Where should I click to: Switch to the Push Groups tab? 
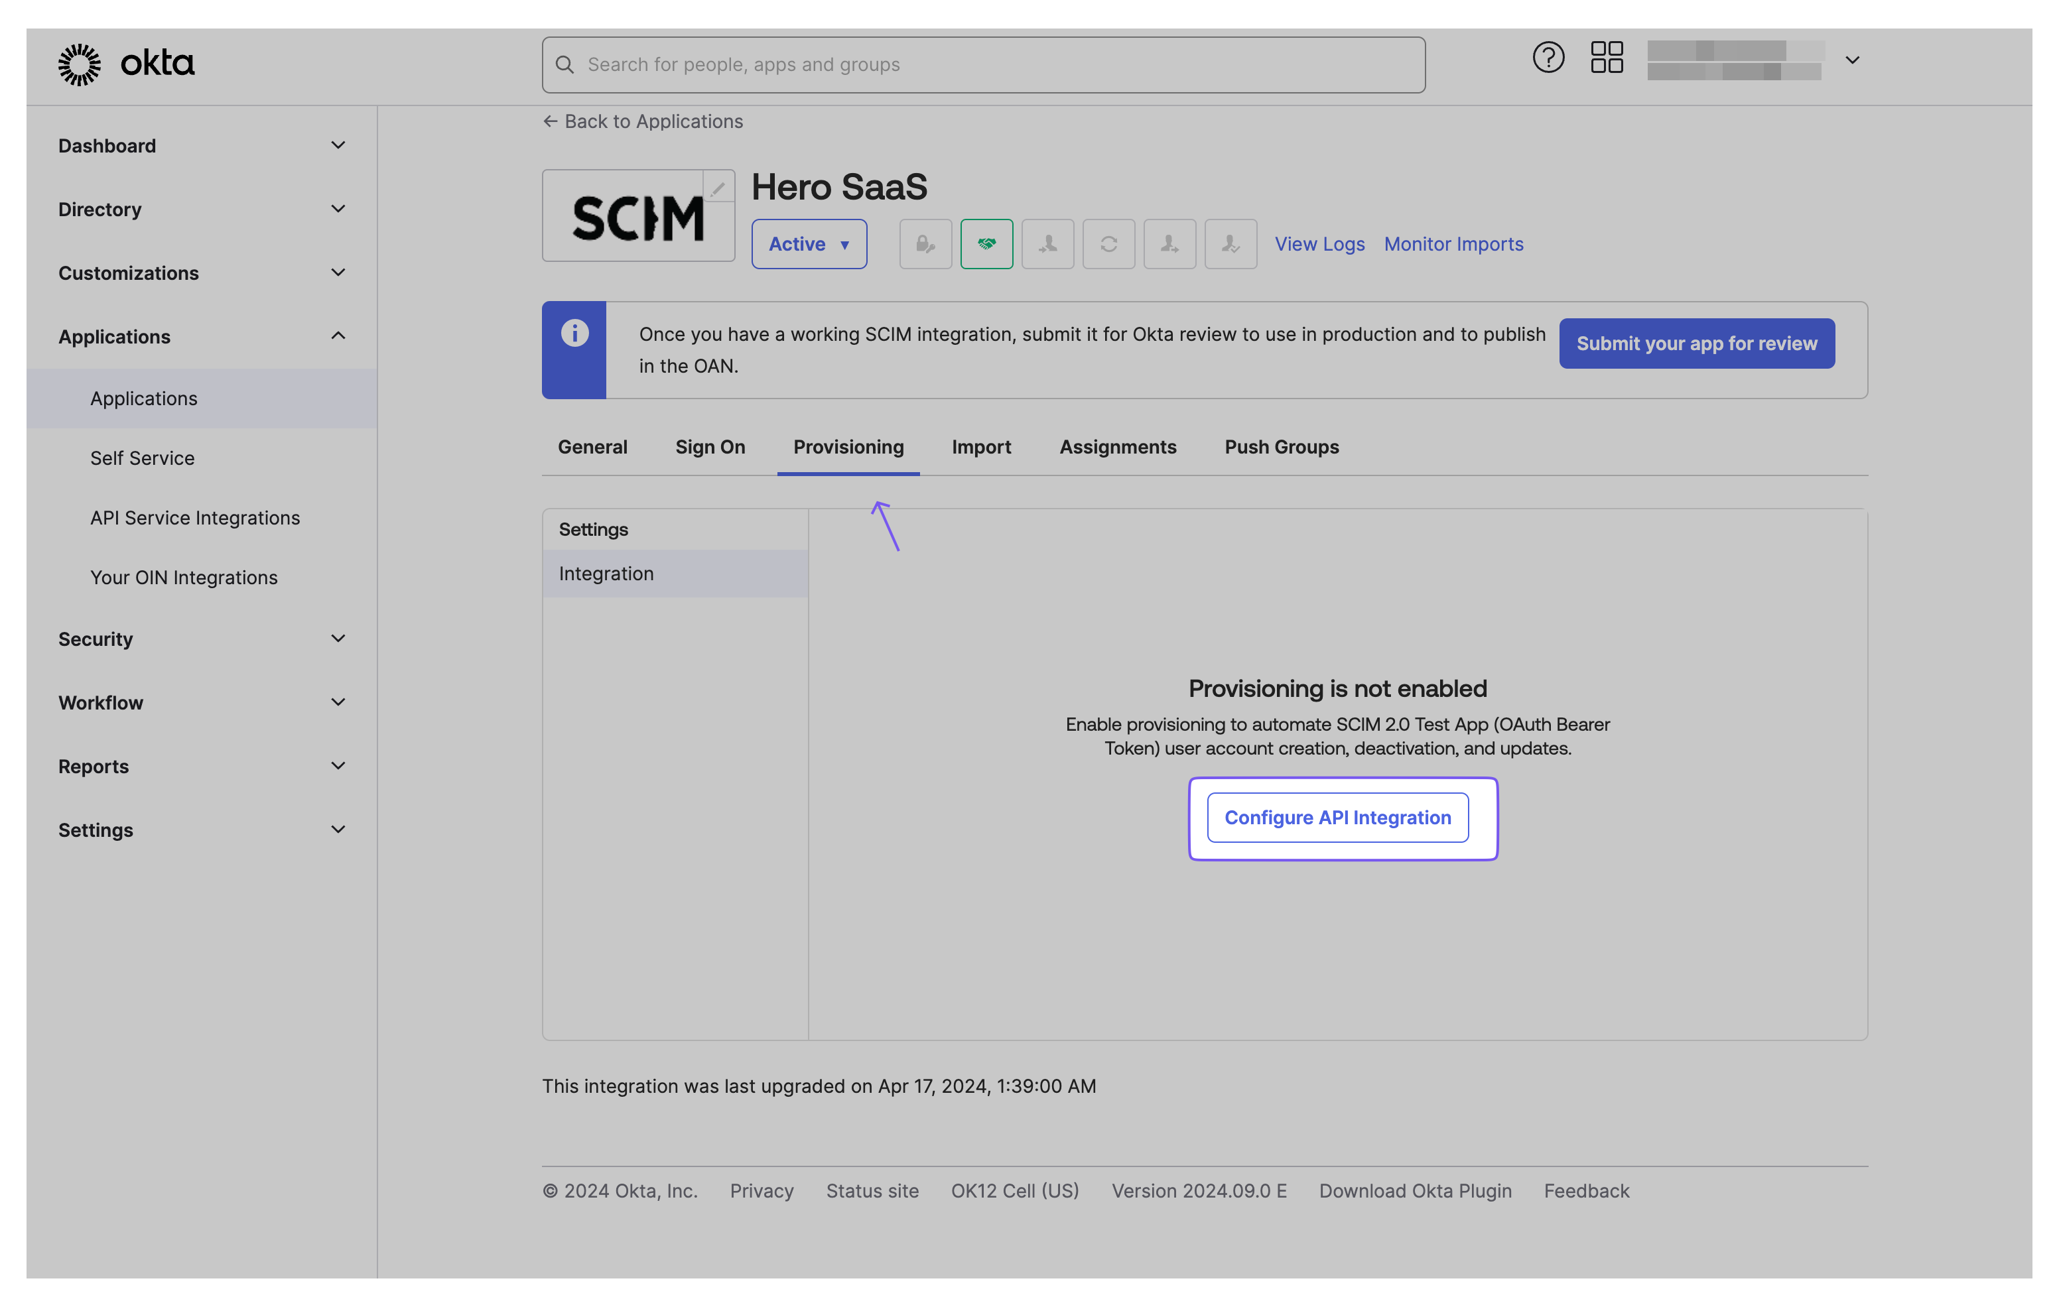(1281, 447)
